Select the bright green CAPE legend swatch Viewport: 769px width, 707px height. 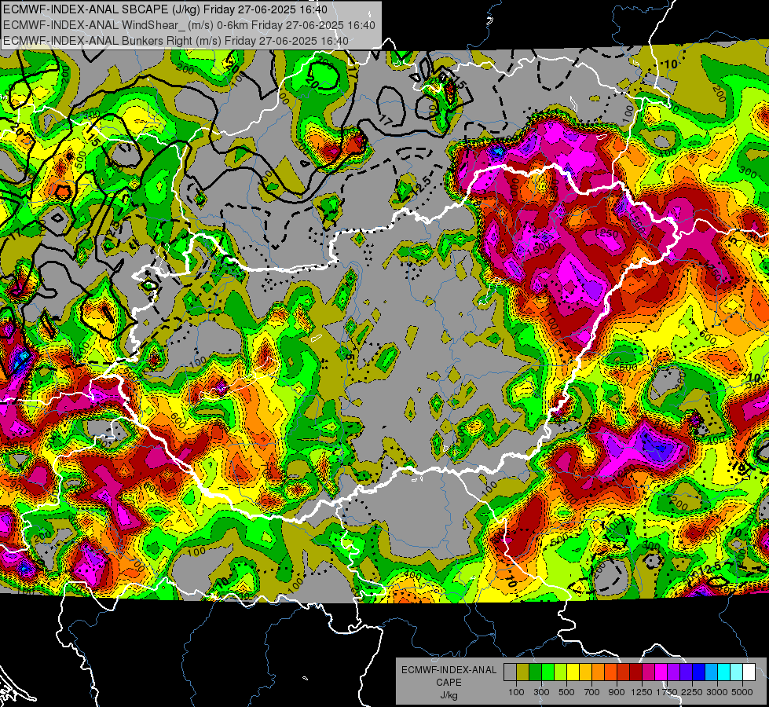[x=547, y=672]
